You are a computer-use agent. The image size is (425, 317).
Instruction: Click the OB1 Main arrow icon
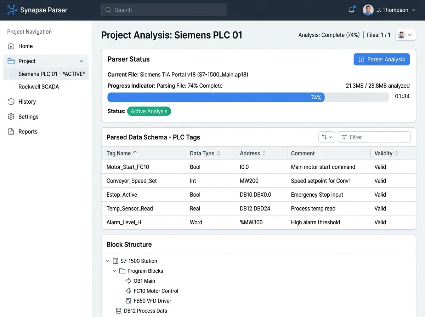(128, 281)
